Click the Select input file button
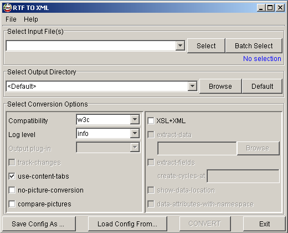The width and height of the screenshot is (288, 233). (x=206, y=45)
